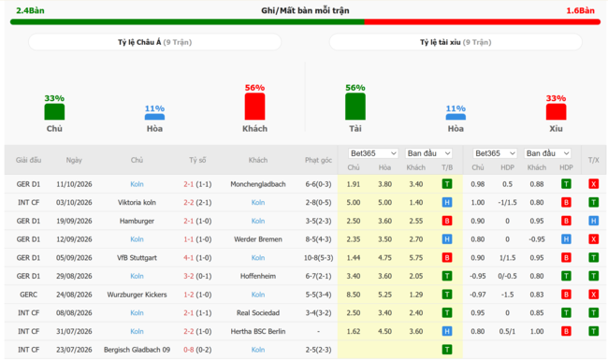Open the second Ban đầu handicap dropdown
Screen dimensions: 608x360
click(x=548, y=153)
